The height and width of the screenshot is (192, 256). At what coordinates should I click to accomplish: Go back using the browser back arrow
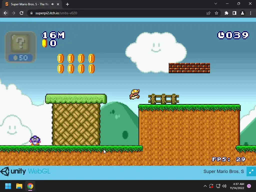point(5,13)
